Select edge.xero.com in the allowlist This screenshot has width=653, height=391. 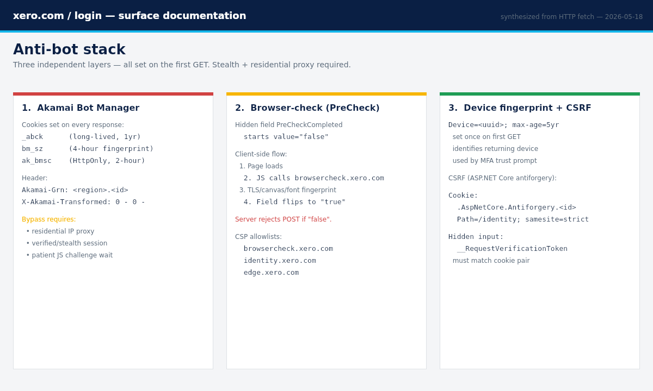272,273
